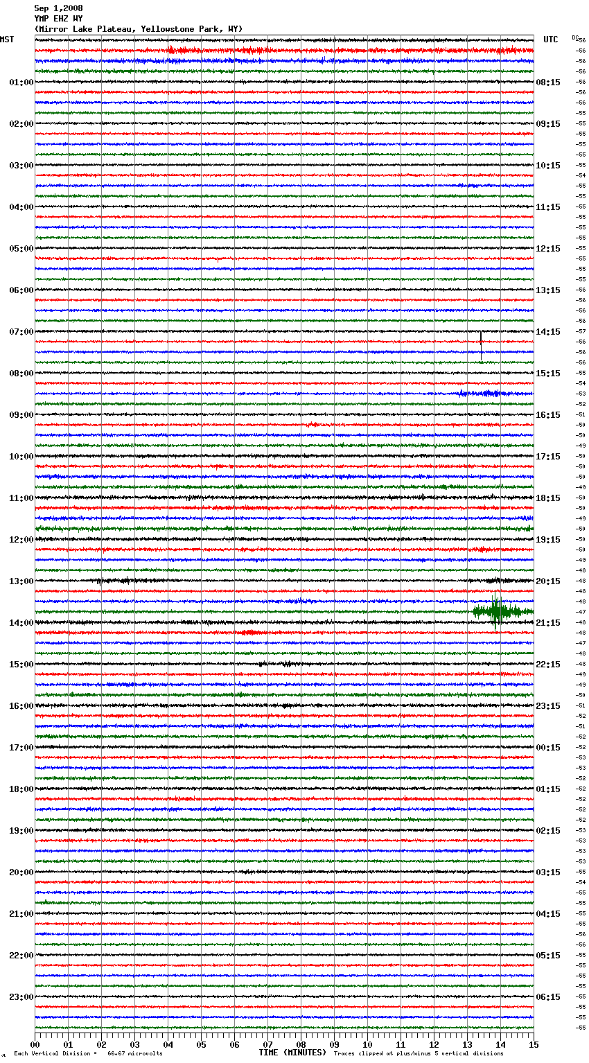589x1063 pixels.
Task: Click the 07:00 MST time label
Action: tap(21, 332)
